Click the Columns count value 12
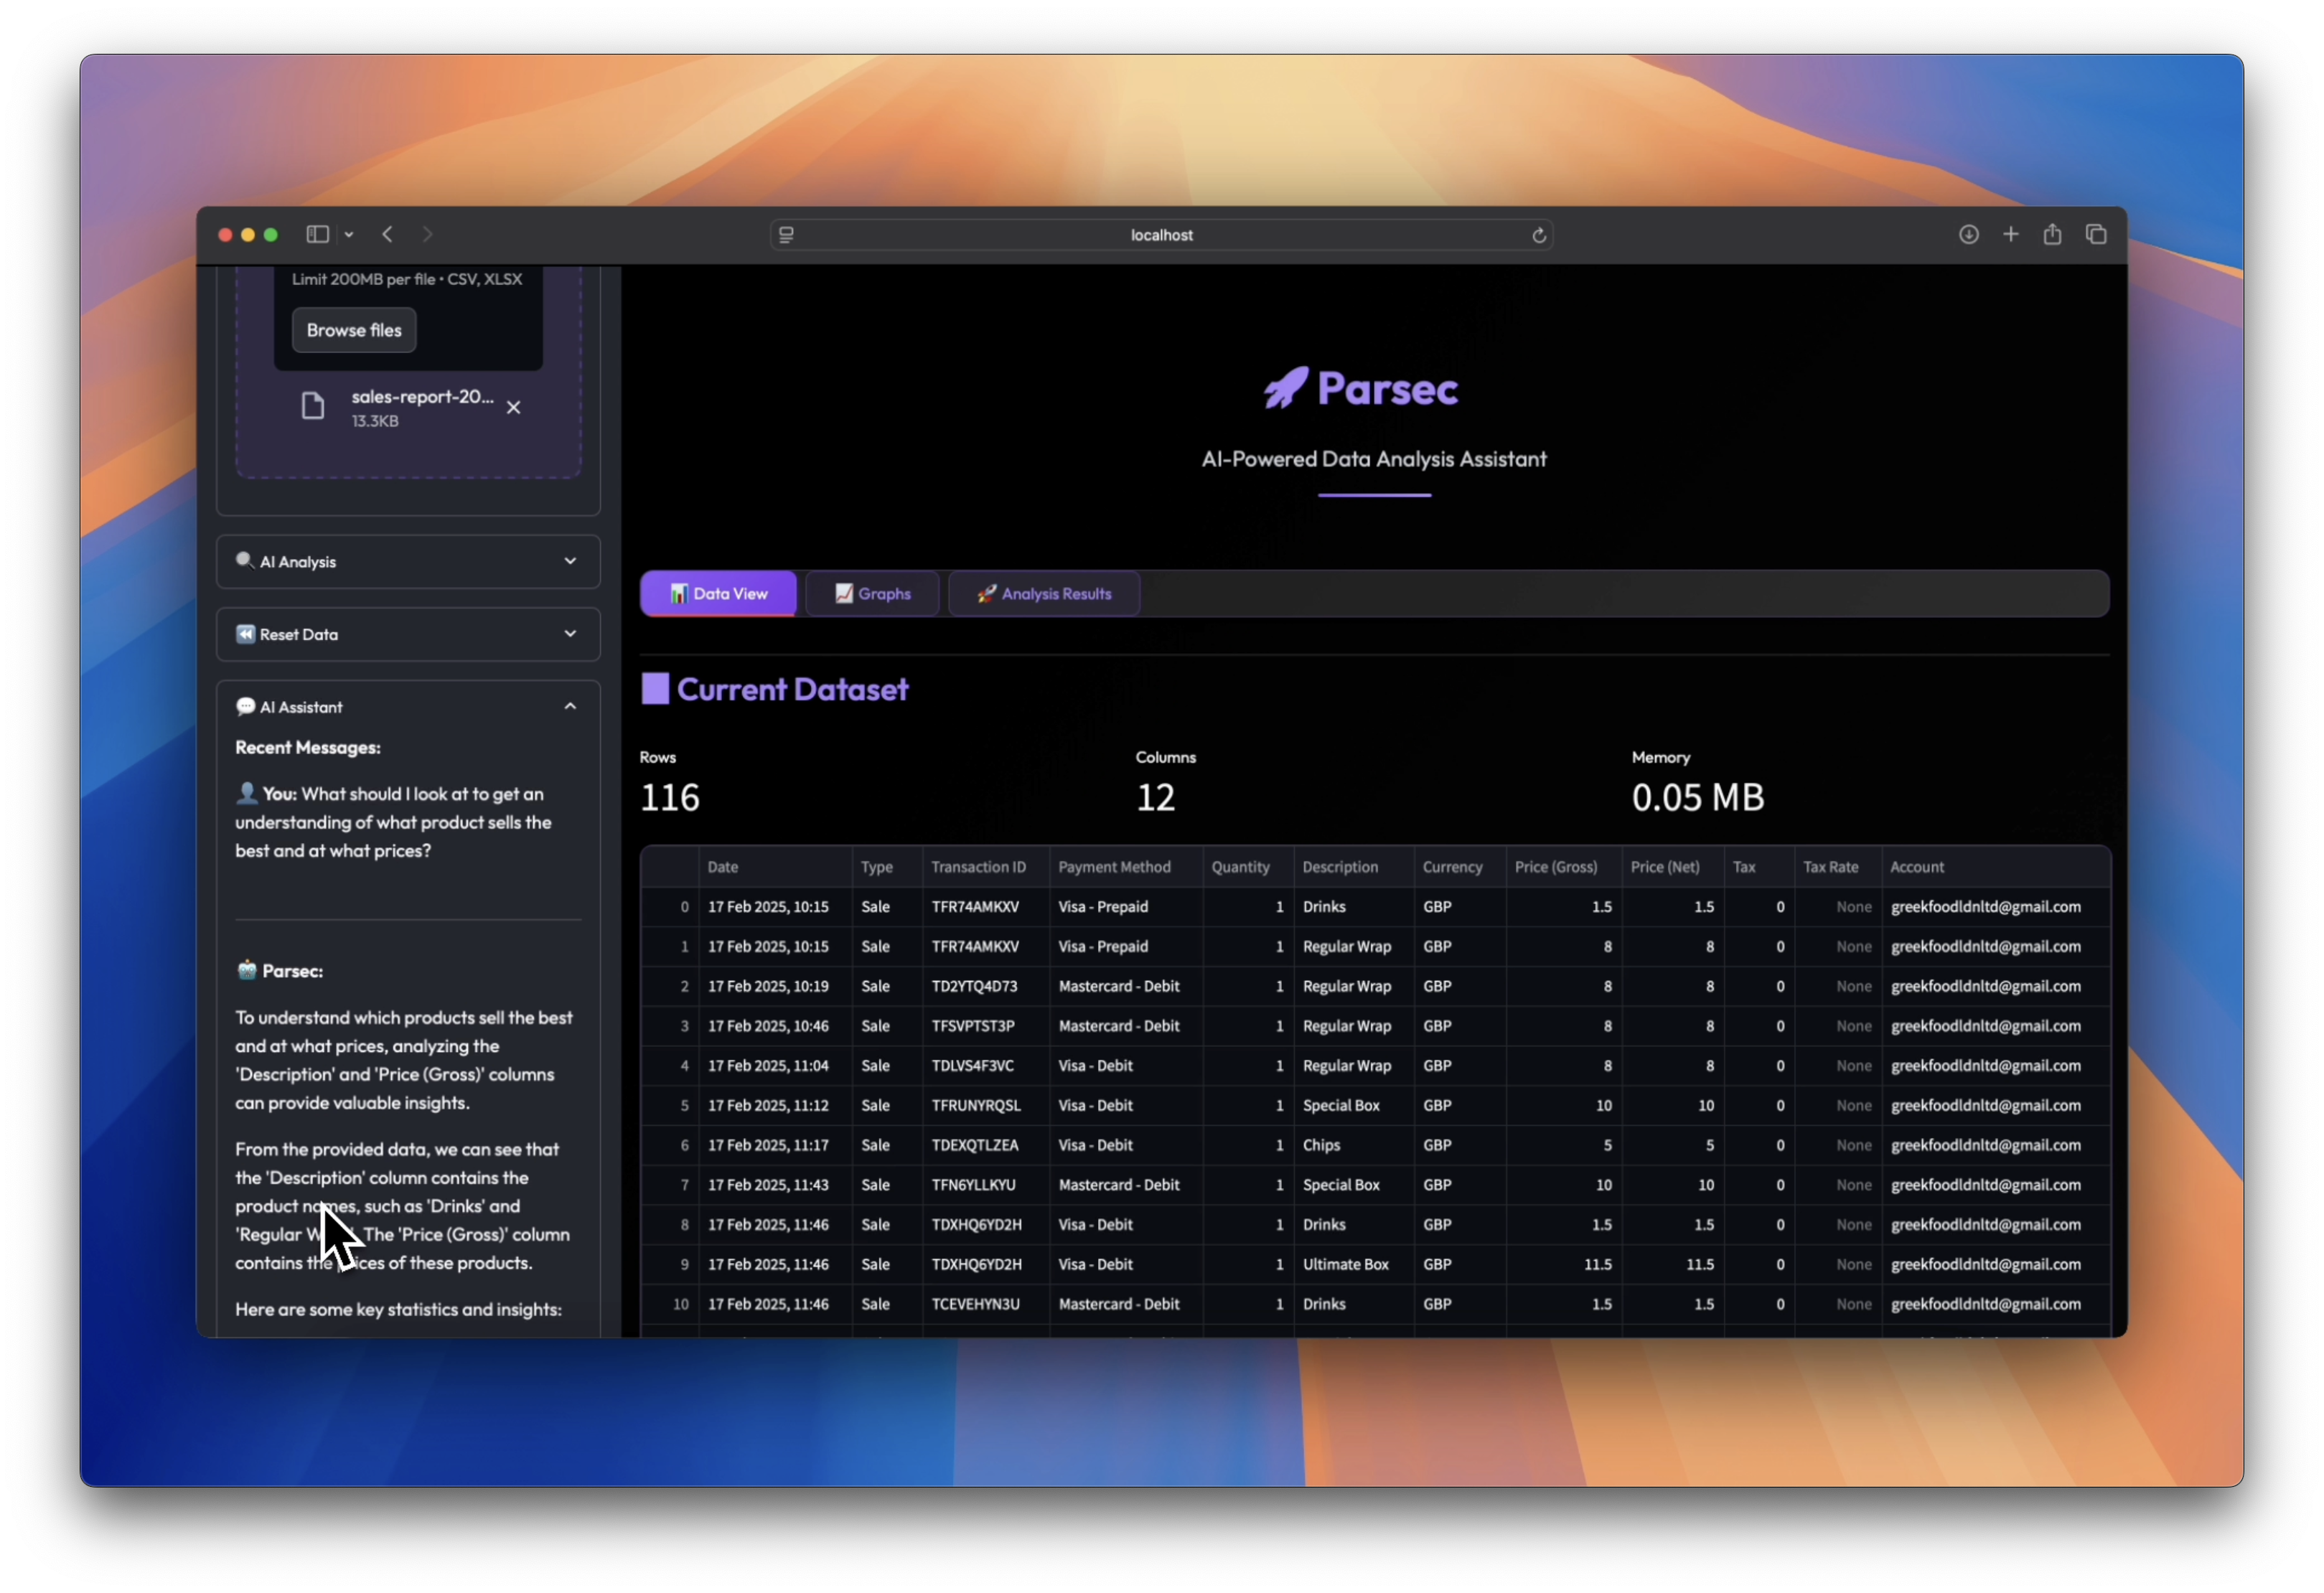2324x1593 pixels. [1155, 797]
